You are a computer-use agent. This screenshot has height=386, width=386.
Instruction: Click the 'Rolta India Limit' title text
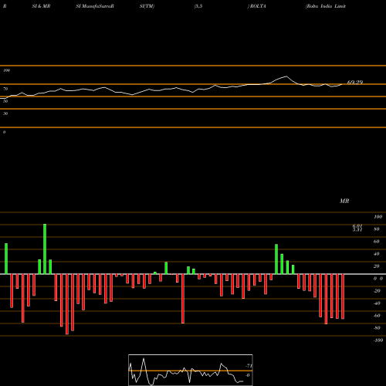click(326, 6)
